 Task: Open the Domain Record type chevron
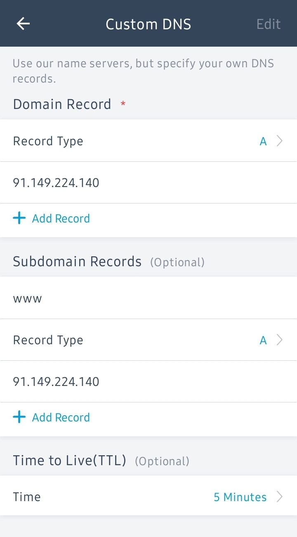280,141
